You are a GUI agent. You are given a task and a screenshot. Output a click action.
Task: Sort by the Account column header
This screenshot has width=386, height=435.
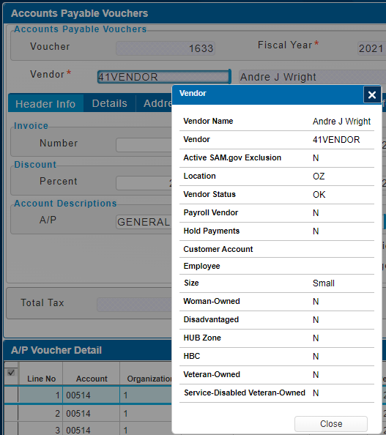click(92, 379)
